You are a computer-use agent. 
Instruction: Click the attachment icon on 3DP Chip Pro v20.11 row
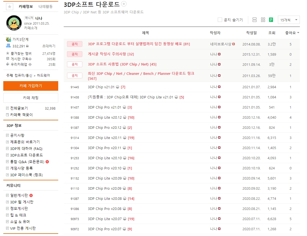[x=124, y=148]
